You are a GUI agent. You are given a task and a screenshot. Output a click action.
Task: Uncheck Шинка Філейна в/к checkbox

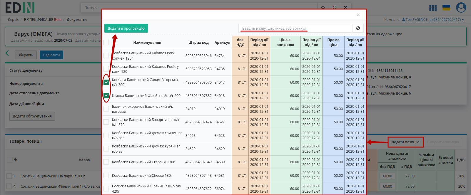click(x=106, y=95)
